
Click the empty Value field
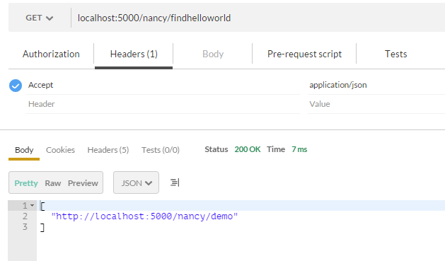pyautogui.click(x=376, y=104)
